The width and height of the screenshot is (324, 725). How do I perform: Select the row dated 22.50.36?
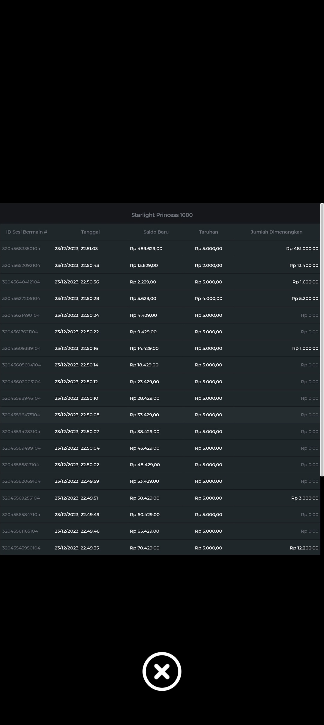pos(77,282)
